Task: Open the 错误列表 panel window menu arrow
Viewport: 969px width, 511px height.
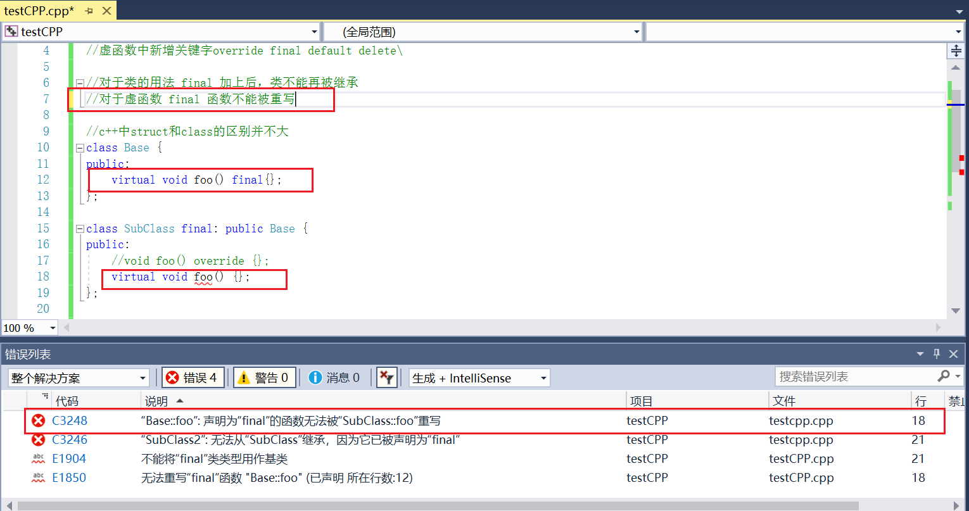Action: 920,354
